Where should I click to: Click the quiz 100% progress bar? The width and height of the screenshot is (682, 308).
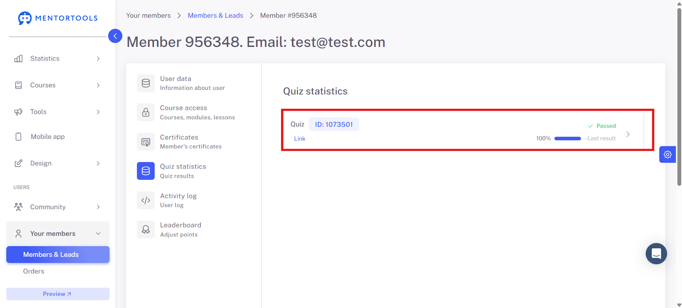(567, 138)
